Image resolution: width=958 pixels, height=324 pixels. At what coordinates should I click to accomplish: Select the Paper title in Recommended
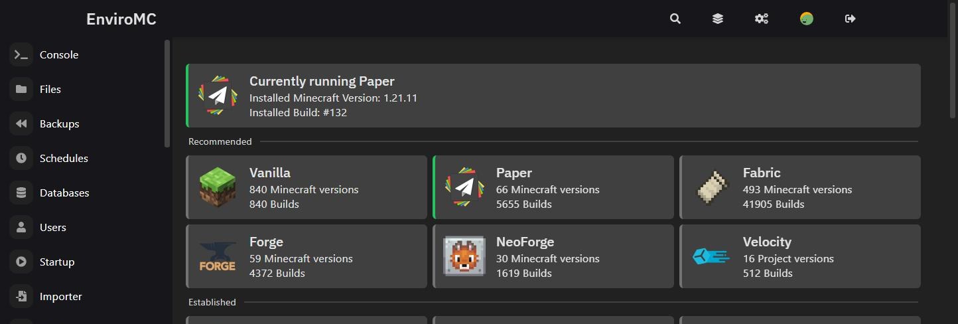click(514, 173)
